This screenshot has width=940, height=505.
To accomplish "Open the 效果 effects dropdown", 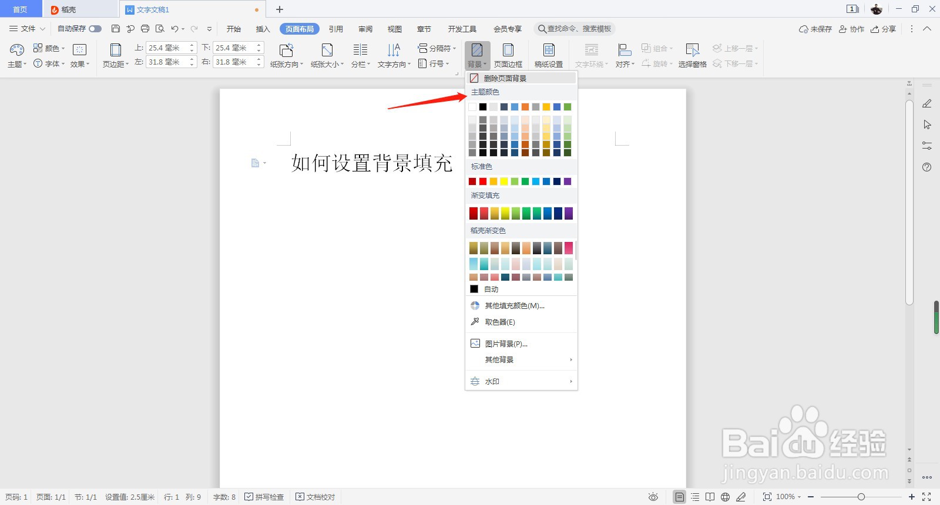I will (80, 64).
